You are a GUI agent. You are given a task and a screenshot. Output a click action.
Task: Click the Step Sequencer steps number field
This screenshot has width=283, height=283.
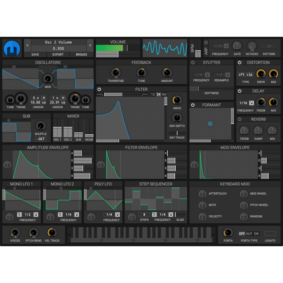[x=144, y=215]
